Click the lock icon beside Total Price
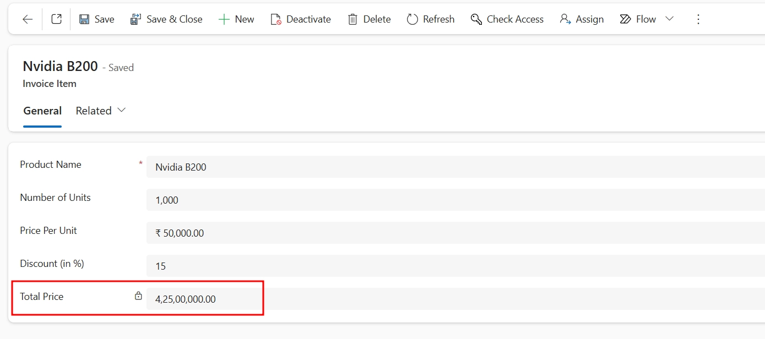This screenshot has width=765, height=339. click(138, 295)
